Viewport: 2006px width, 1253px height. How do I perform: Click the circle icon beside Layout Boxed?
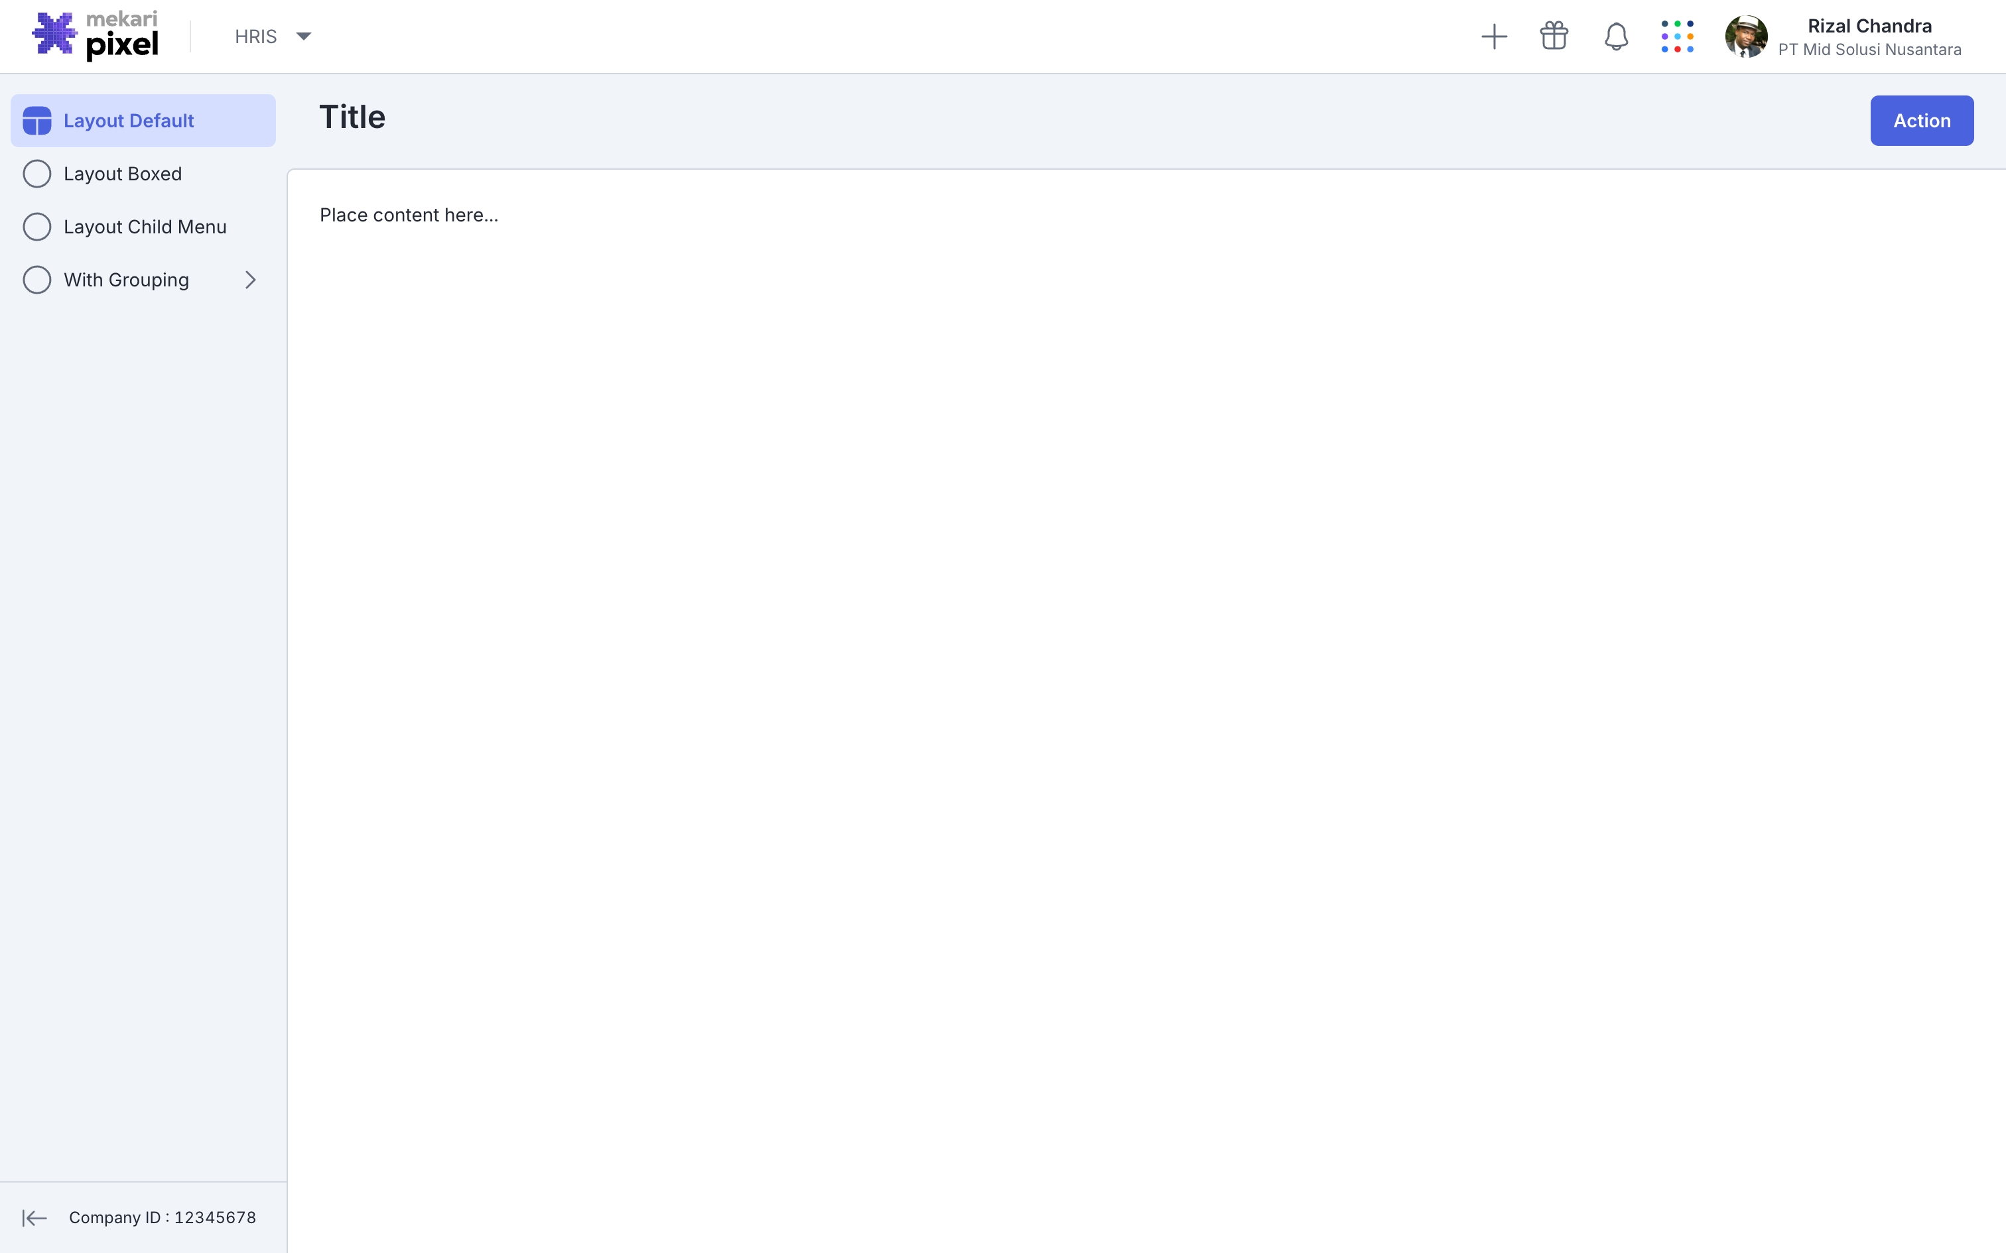pyautogui.click(x=37, y=174)
